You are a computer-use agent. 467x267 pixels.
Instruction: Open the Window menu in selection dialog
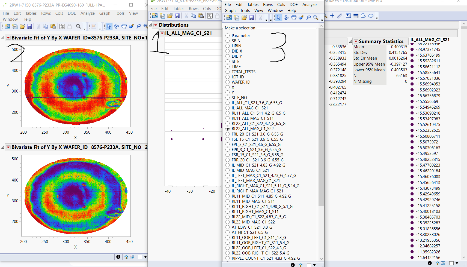coord(275,11)
